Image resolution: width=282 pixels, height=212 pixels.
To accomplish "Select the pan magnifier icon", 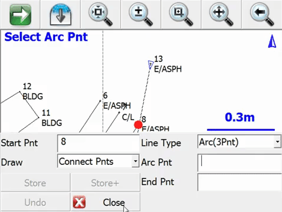I will tap(221, 15).
